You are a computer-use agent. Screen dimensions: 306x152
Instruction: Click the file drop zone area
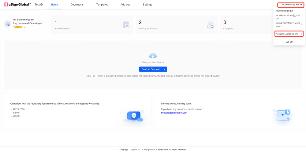click(153, 65)
